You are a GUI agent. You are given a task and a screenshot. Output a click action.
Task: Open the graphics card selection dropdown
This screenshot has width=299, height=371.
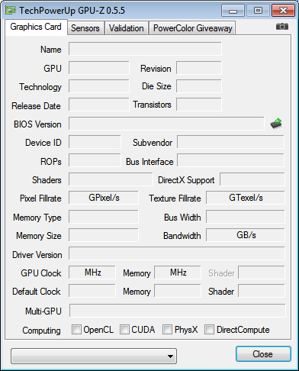[94, 356]
